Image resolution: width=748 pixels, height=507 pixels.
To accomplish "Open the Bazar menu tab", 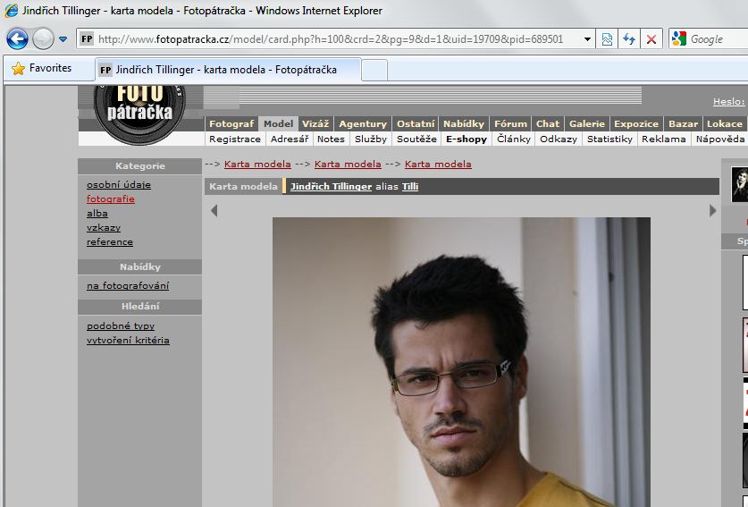I will [x=683, y=123].
